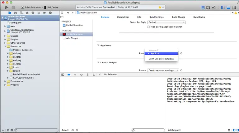Toggle the breakpoints activation button
Viewport: 239px width, 133px height.
69,74
